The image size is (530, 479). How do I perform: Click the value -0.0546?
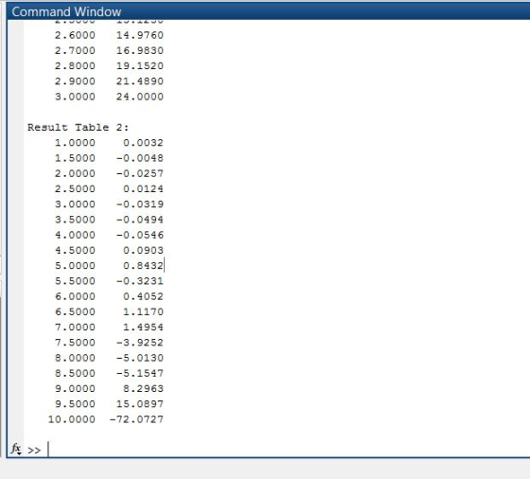coord(140,235)
